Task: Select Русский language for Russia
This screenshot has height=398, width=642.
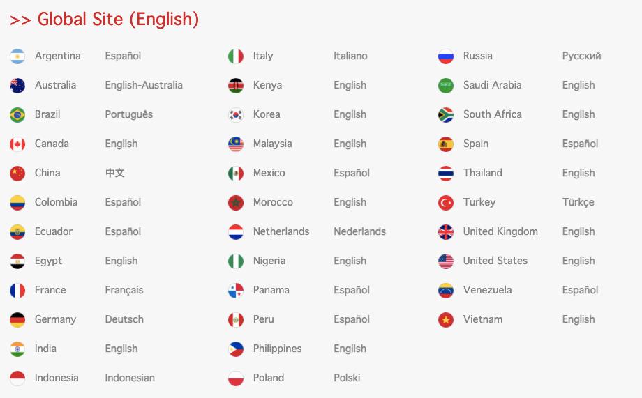Action: [x=581, y=56]
